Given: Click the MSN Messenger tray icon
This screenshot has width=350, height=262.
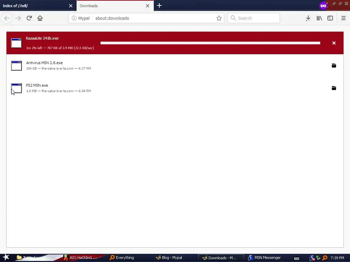Looking at the screenshot, I should click(312, 258).
